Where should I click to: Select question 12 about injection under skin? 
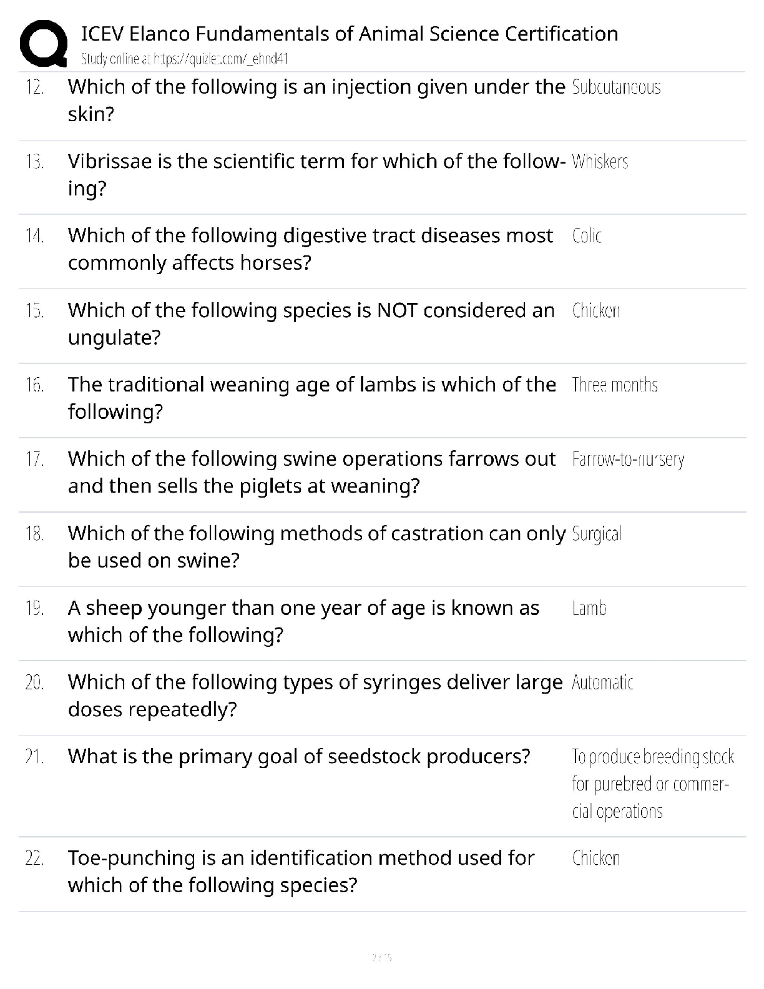point(316,101)
